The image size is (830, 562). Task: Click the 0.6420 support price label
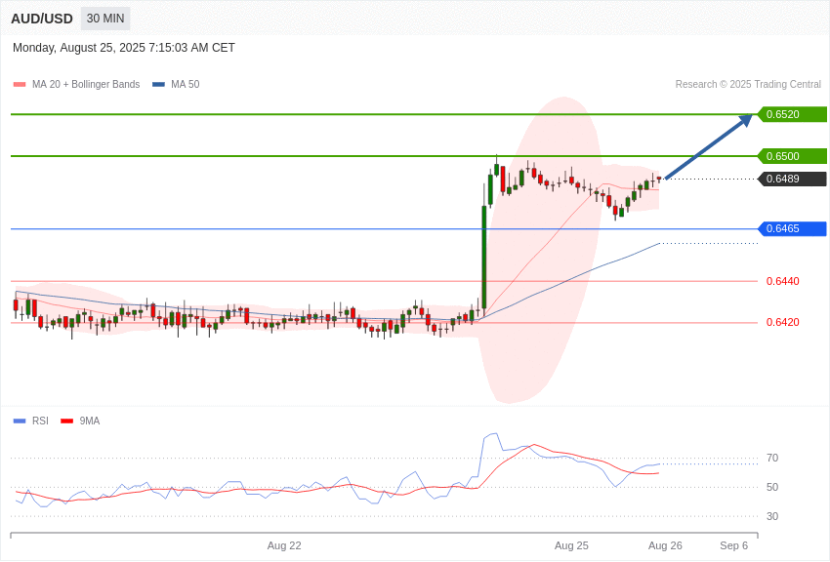(783, 323)
